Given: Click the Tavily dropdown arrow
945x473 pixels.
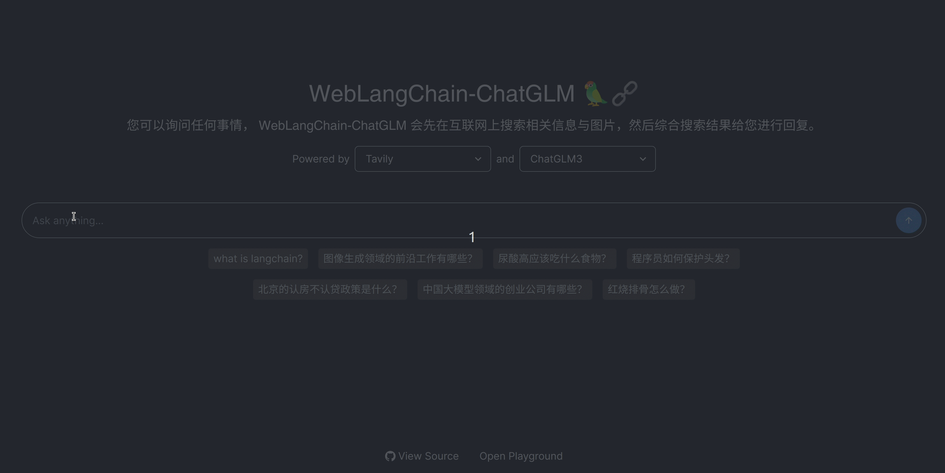Looking at the screenshot, I should click(478, 159).
